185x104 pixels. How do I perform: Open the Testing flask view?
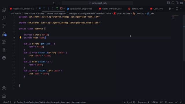(4, 50)
